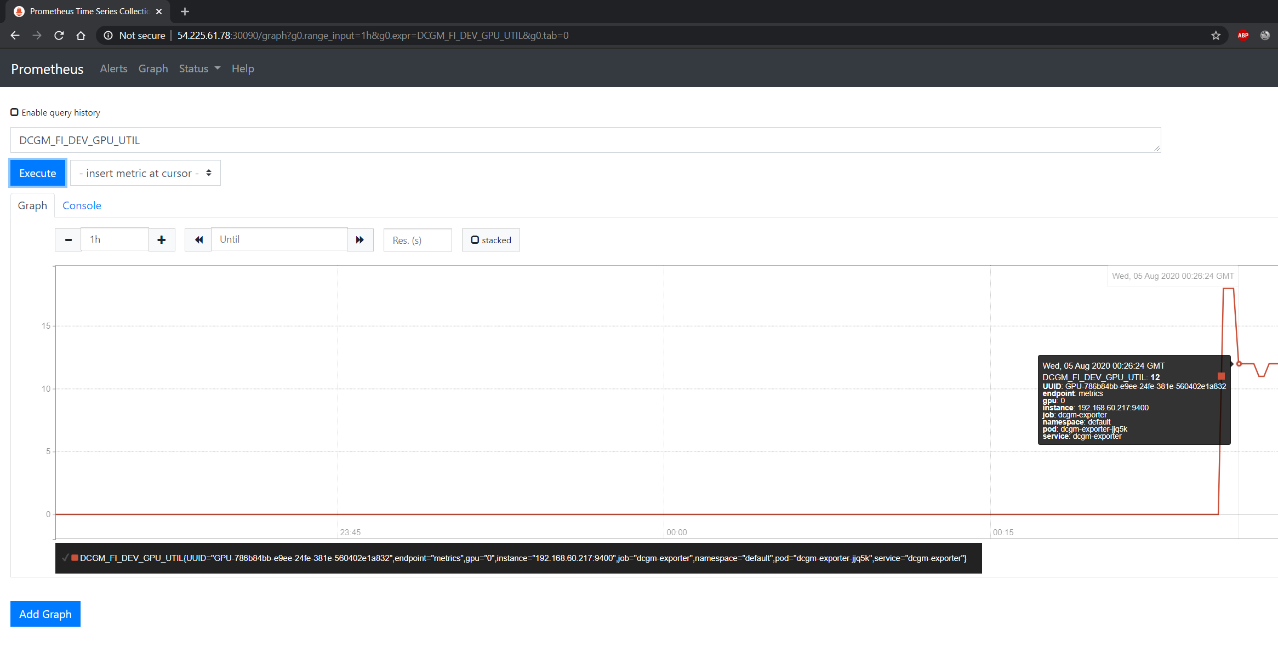This screenshot has height=653, width=1278.
Task: Advance end time with double-right arrows
Action: pos(360,240)
